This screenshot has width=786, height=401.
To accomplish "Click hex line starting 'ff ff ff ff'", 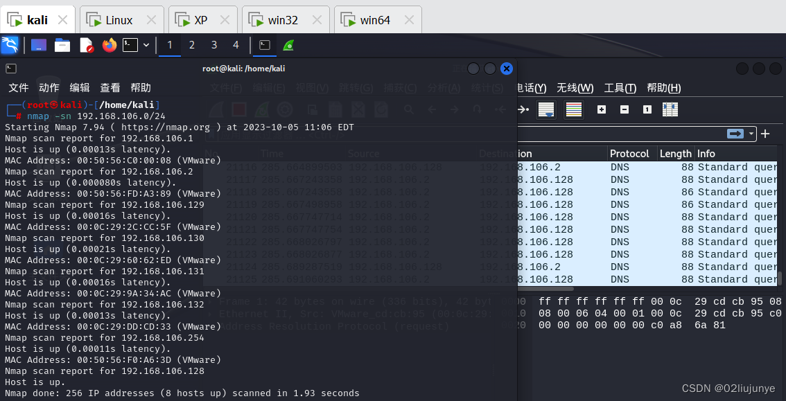I will pos(660,301).
